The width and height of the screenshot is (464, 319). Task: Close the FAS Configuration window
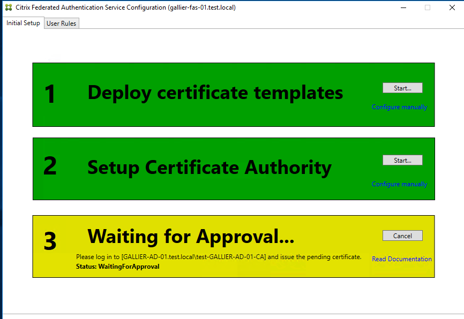click(x=452, y=7)
